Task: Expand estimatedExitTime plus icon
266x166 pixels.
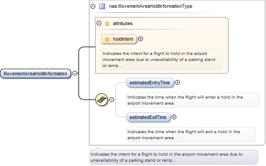Action: (x=174, y=117)
